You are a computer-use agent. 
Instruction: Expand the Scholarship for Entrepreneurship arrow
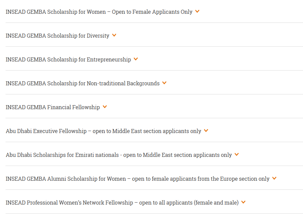(x=136, y=59)
